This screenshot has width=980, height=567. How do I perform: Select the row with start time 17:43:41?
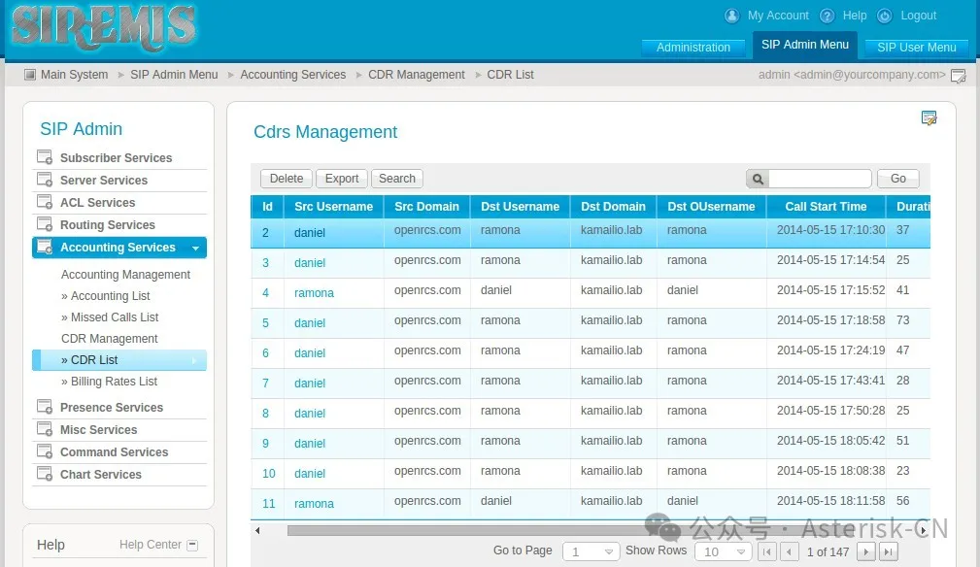point(590,383)
